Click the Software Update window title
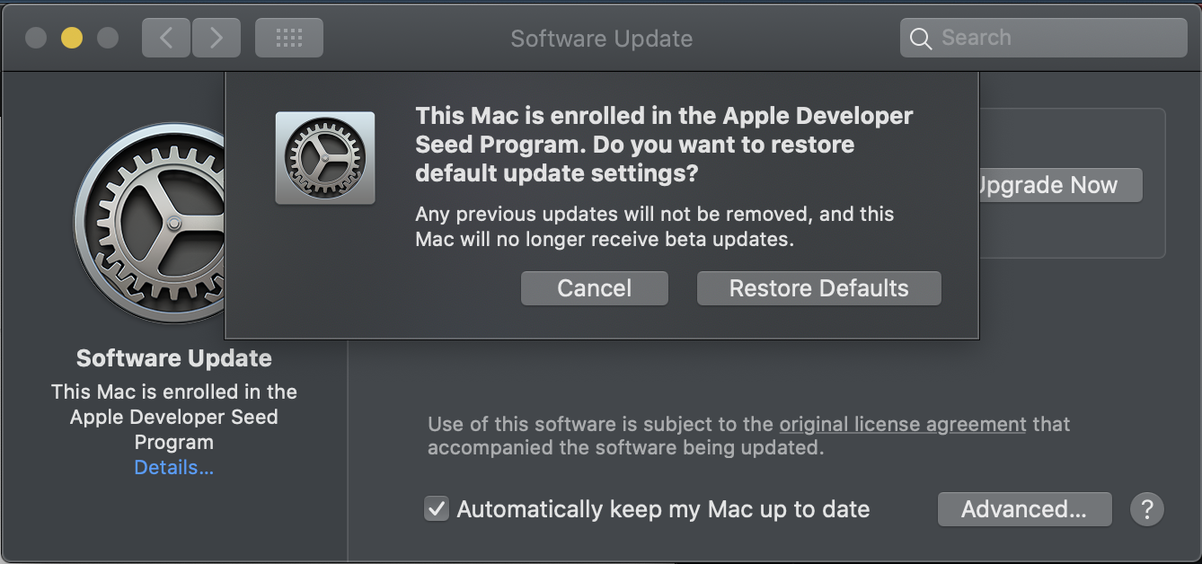Screen dimensions: 1202x564 [x=601, y=39]
